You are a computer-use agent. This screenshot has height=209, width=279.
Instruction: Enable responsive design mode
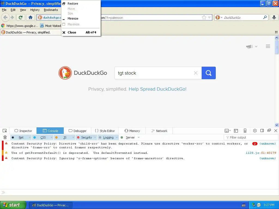[245, 131]
